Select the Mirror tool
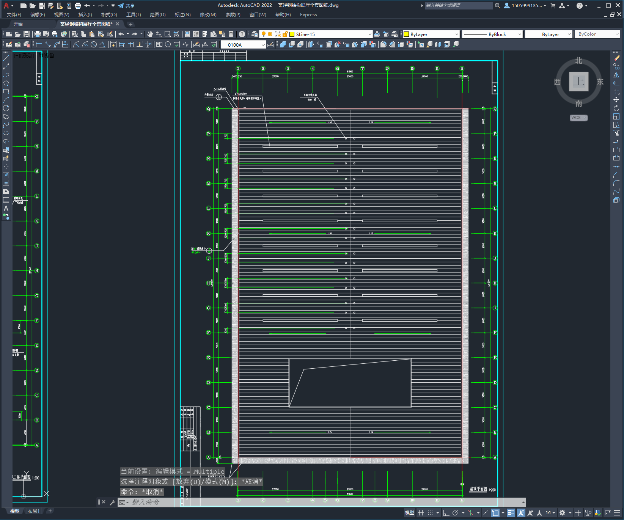Screen dimensions: 624x520 click(x=616, y=75)
